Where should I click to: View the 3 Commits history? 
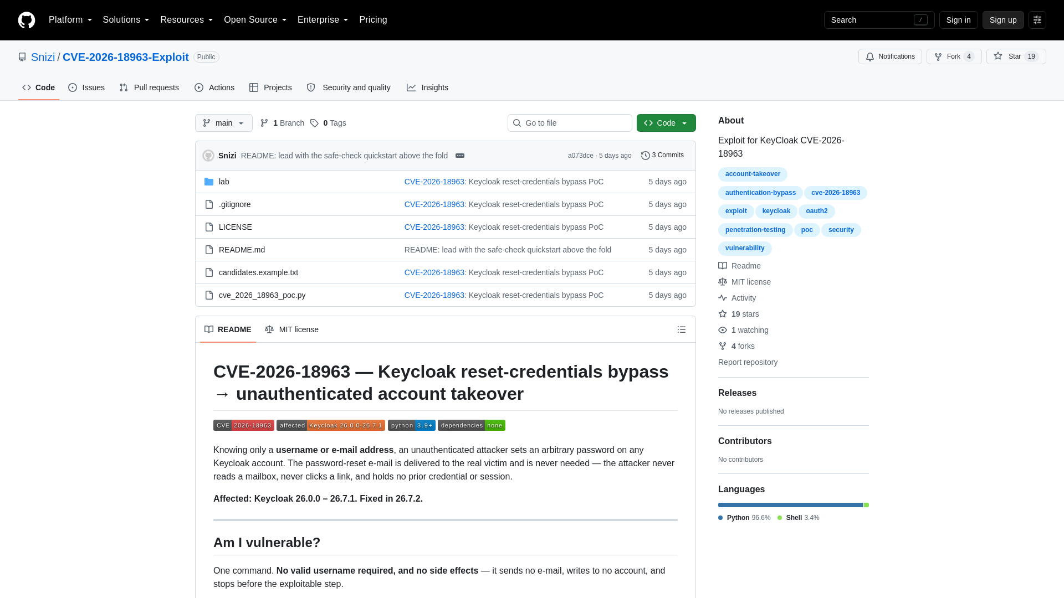click(x=662, y=156)
